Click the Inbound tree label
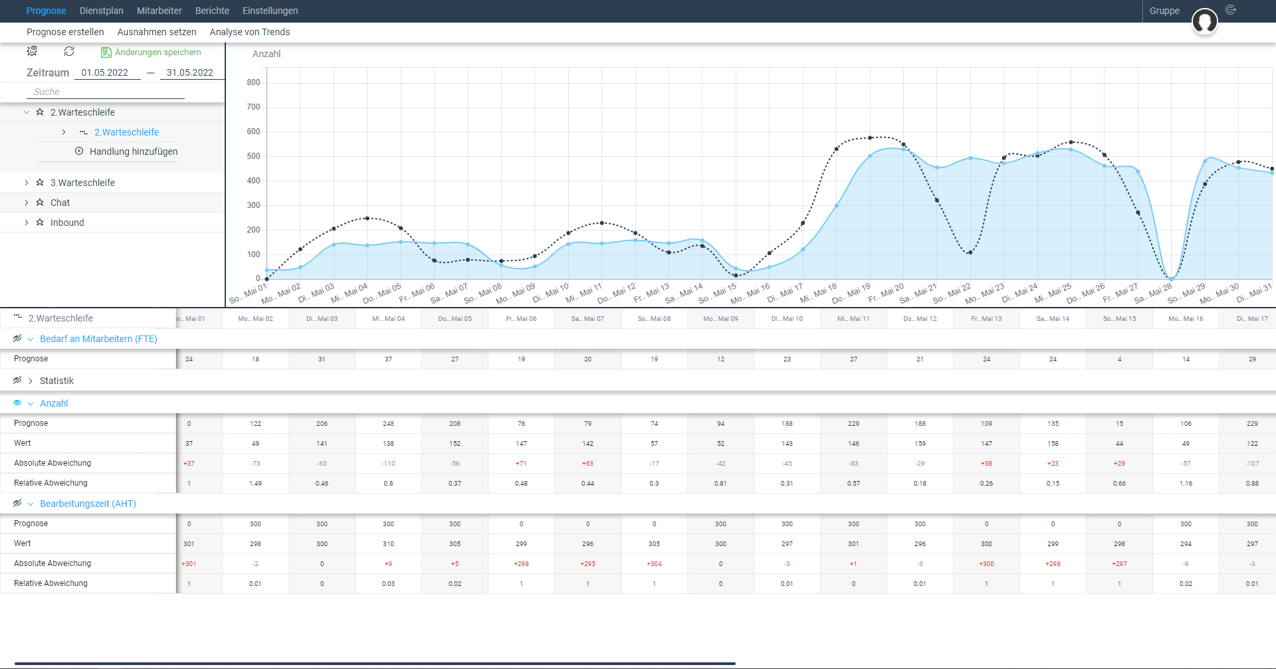Screen dimensions: 1276x669 pos(67,223)
